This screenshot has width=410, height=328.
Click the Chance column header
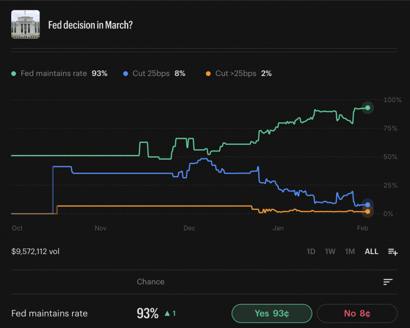tap(151, 282)
